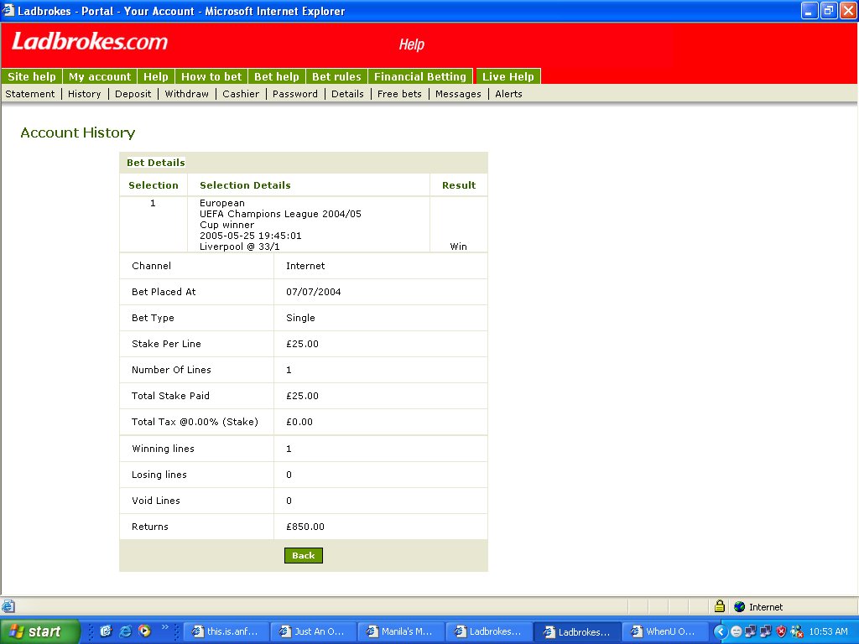Click the 'Liverpool @ 33/1' selection text

point(239,247)
